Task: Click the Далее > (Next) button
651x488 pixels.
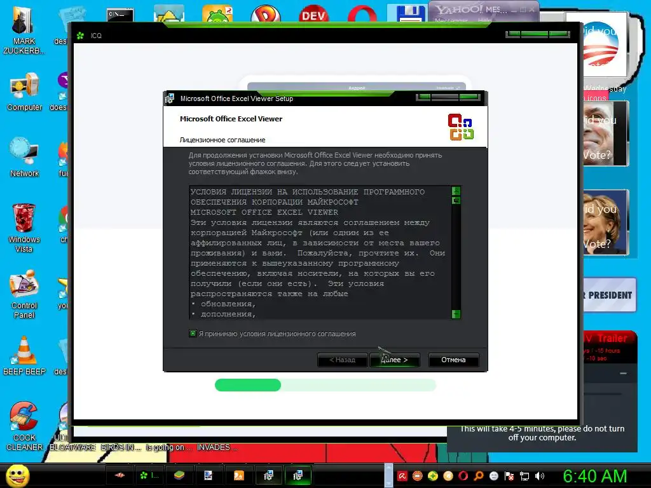Action: pyautogui.click(x=395, y=360)
